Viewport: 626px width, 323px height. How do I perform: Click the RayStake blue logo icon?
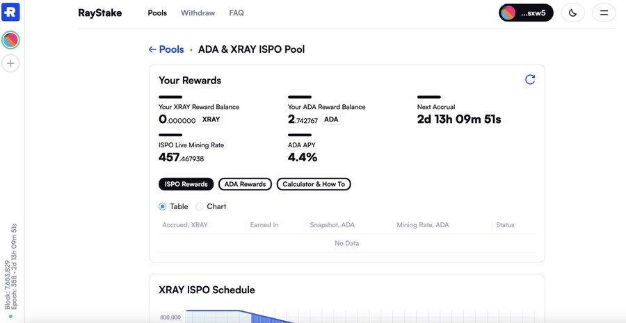point(10,12)
